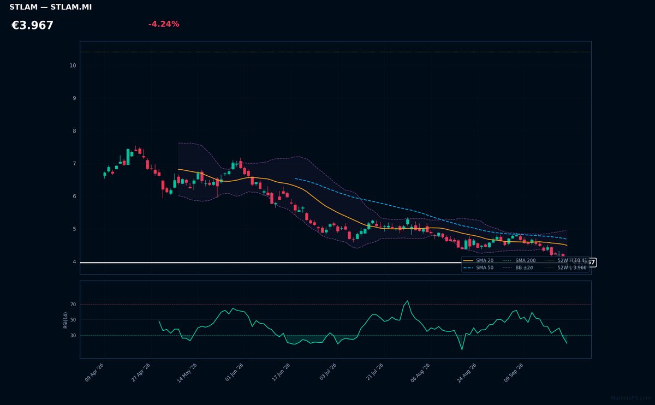Click the 30 level on the RSI axis

point(73,335)
